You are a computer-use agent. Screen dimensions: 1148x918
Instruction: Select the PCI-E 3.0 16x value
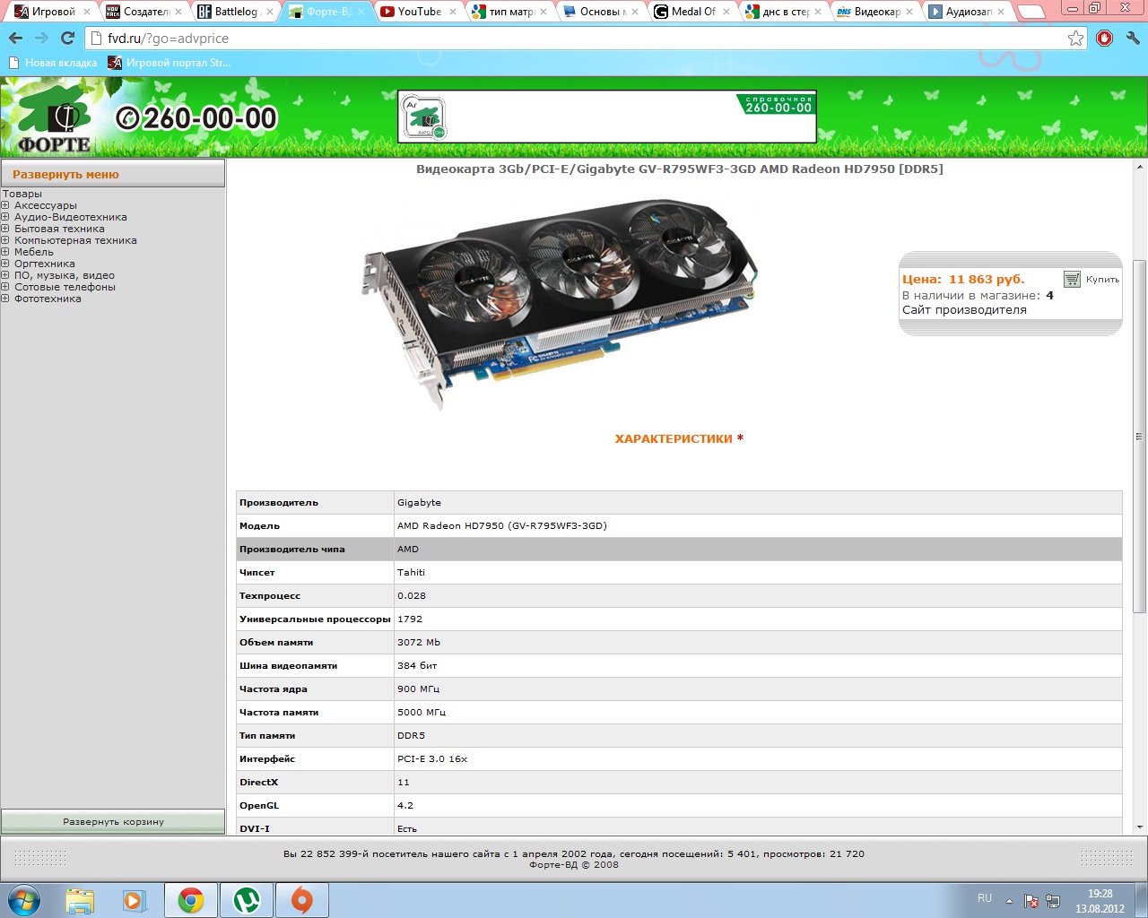tap(432, 758)
